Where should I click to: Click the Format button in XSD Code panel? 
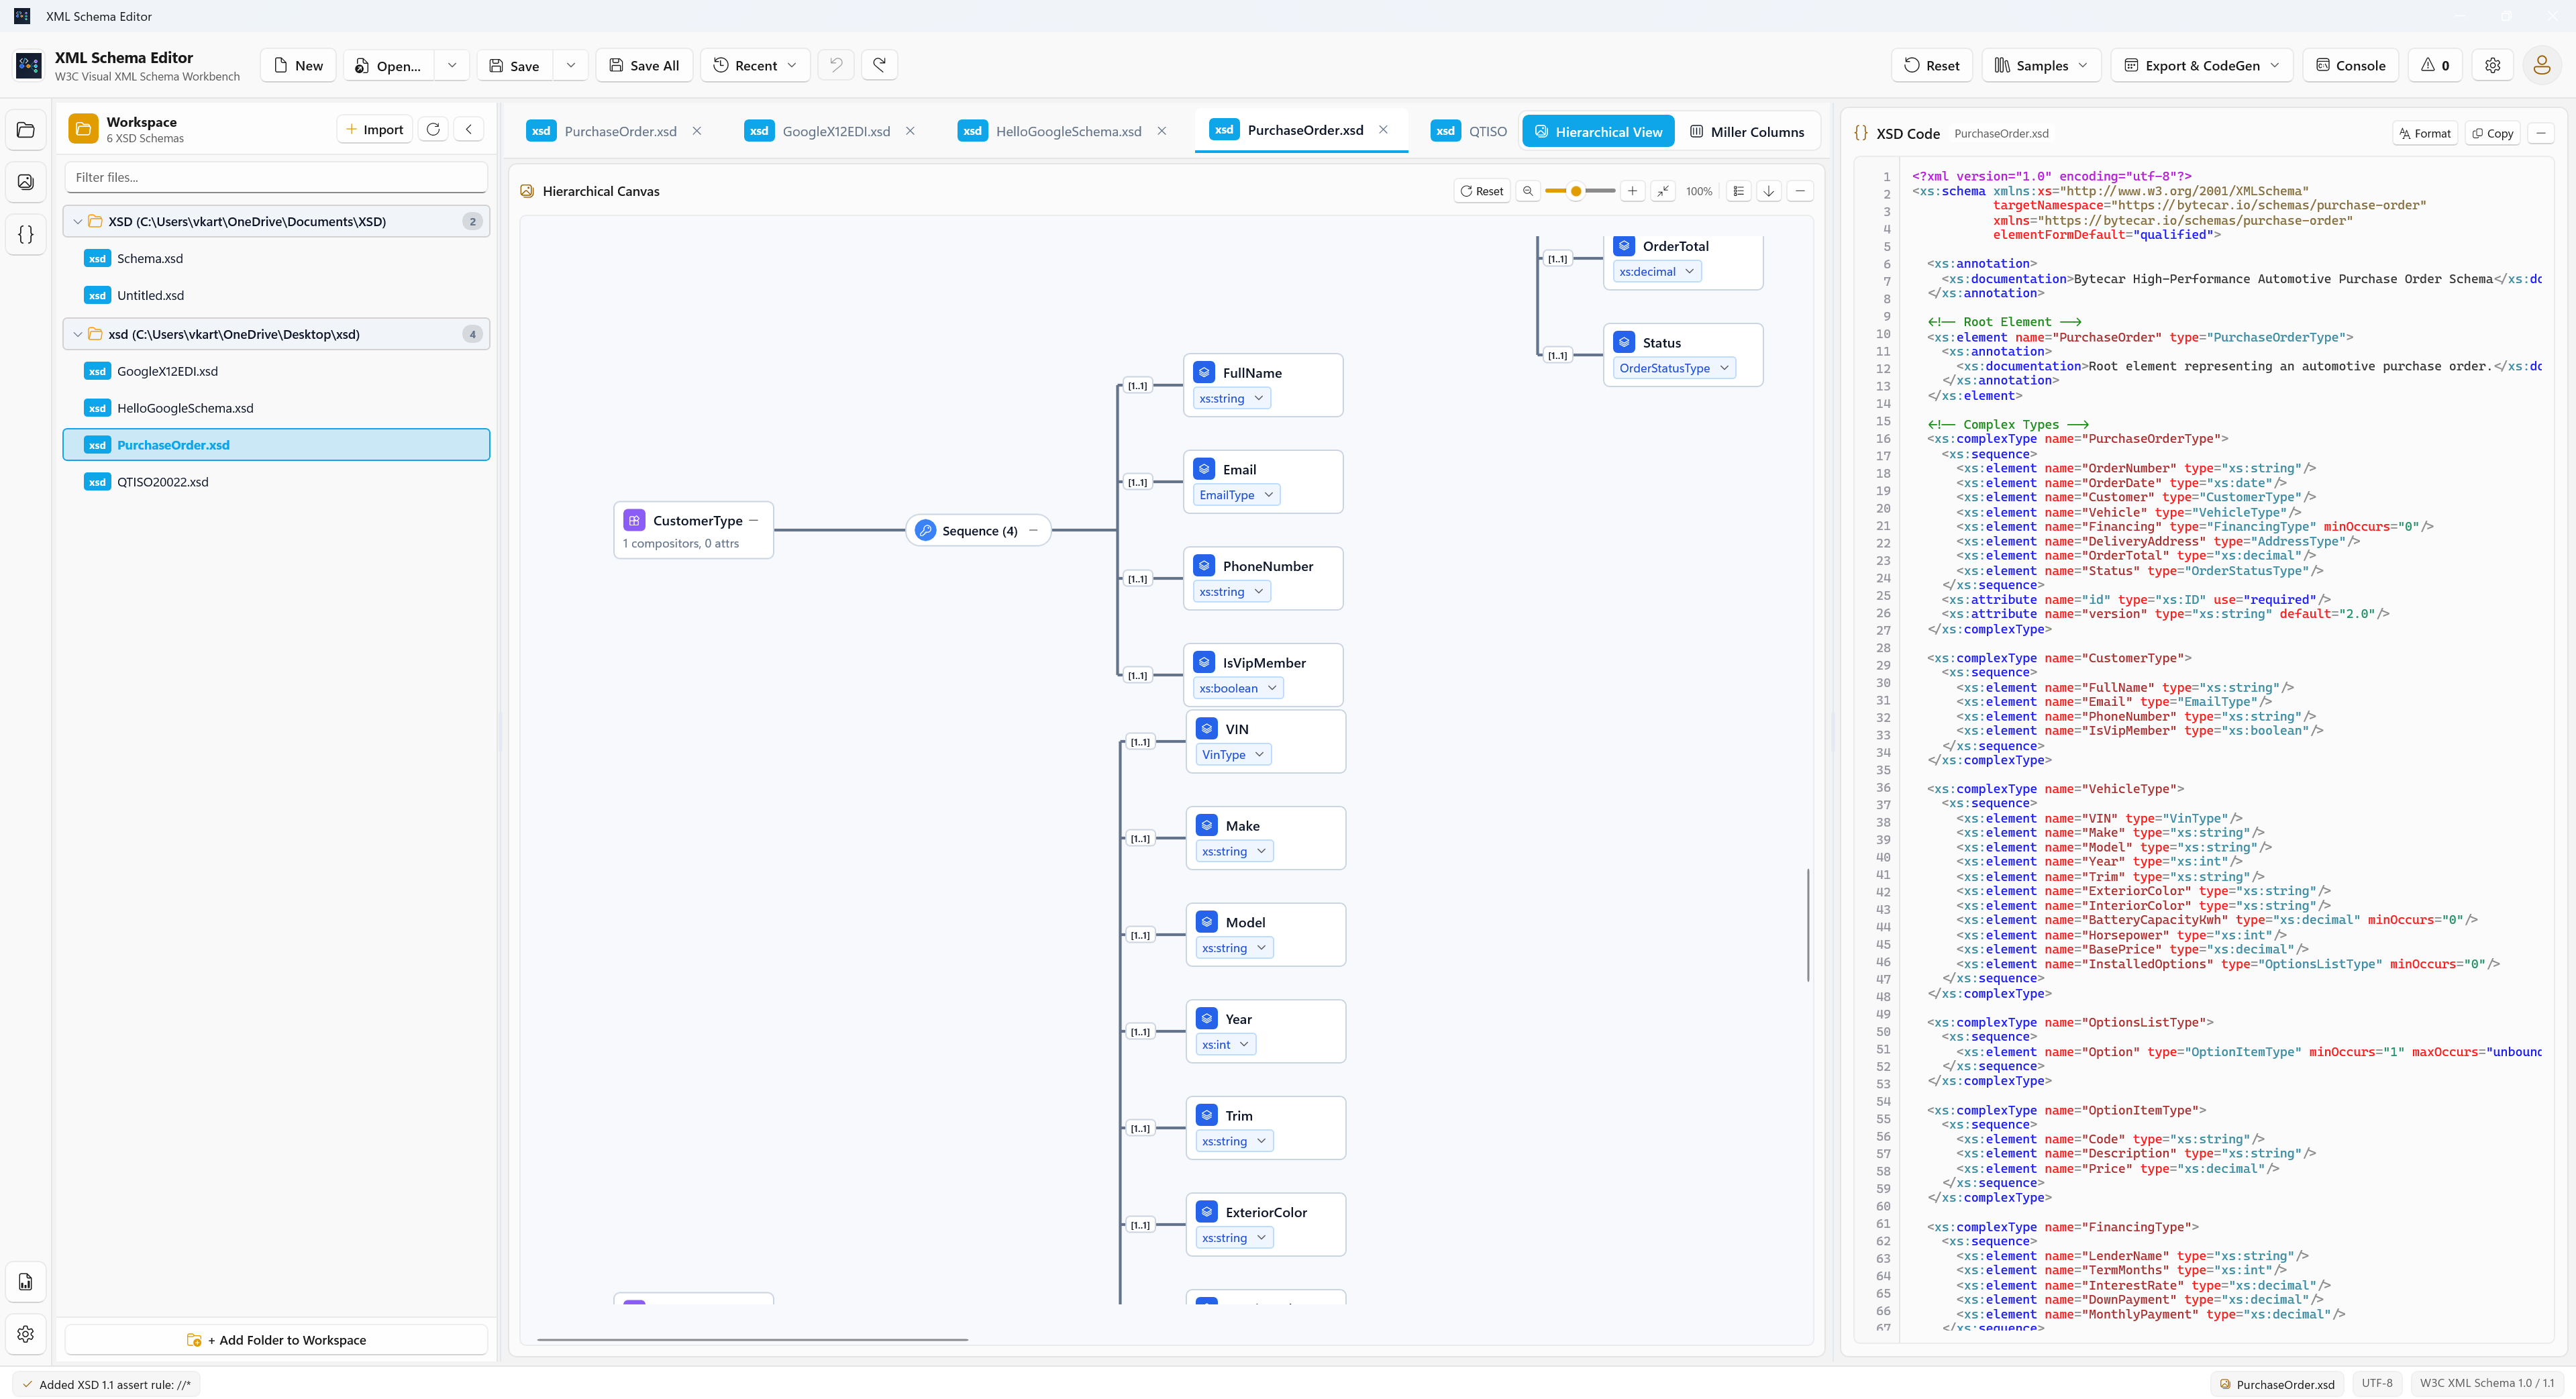[2425, 133]
